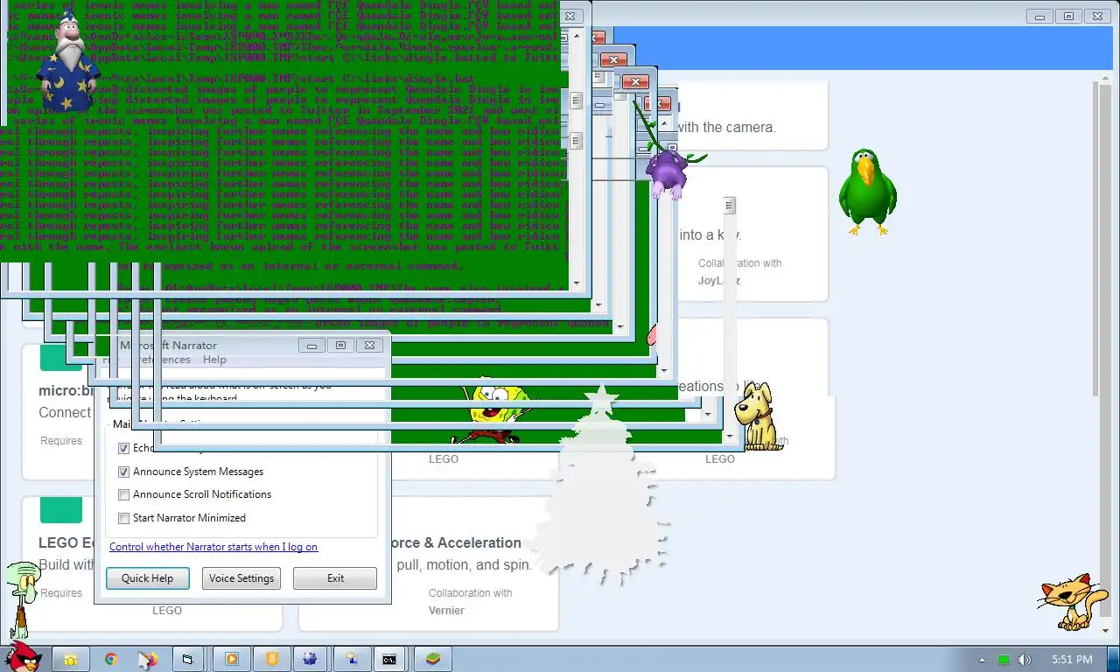Select the Narrator icon in the taskbar
This screenshot has height=672, width=1120.
coord(352,659)
